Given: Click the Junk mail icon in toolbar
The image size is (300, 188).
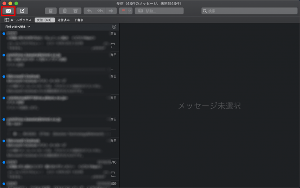Looking at the screenshot, I should [x=75, y=11].
